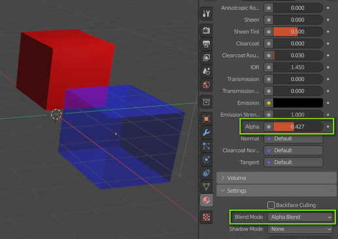This screenshot has height=239, width=338.
Task: Click the Transmission Roughness value field
Action: [298, 91]
